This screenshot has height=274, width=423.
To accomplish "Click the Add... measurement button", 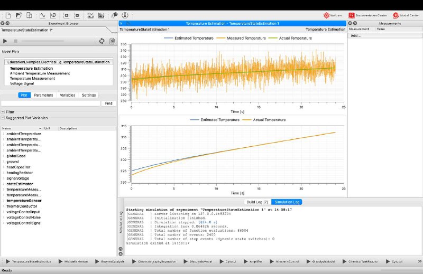I will pyautogui.click(x=355, y=35).
